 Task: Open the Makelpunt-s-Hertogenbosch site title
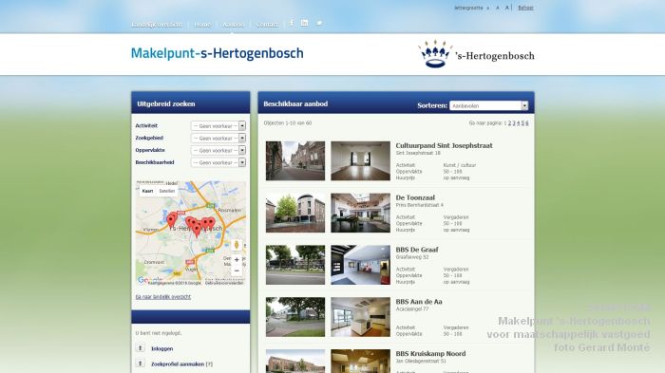click(218, 53)
